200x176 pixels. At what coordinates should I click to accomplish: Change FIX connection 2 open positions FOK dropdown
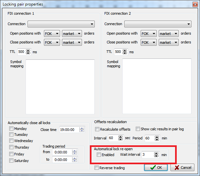pyautogui.click(x=149, y=34)
